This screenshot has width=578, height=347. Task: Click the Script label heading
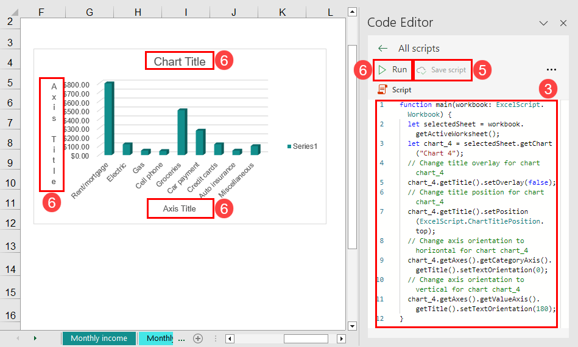pyautogui.click(x=401, y=90)
